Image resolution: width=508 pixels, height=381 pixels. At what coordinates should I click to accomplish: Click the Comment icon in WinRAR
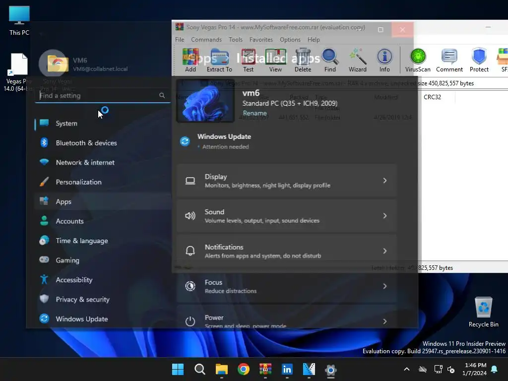click(449, 60)
